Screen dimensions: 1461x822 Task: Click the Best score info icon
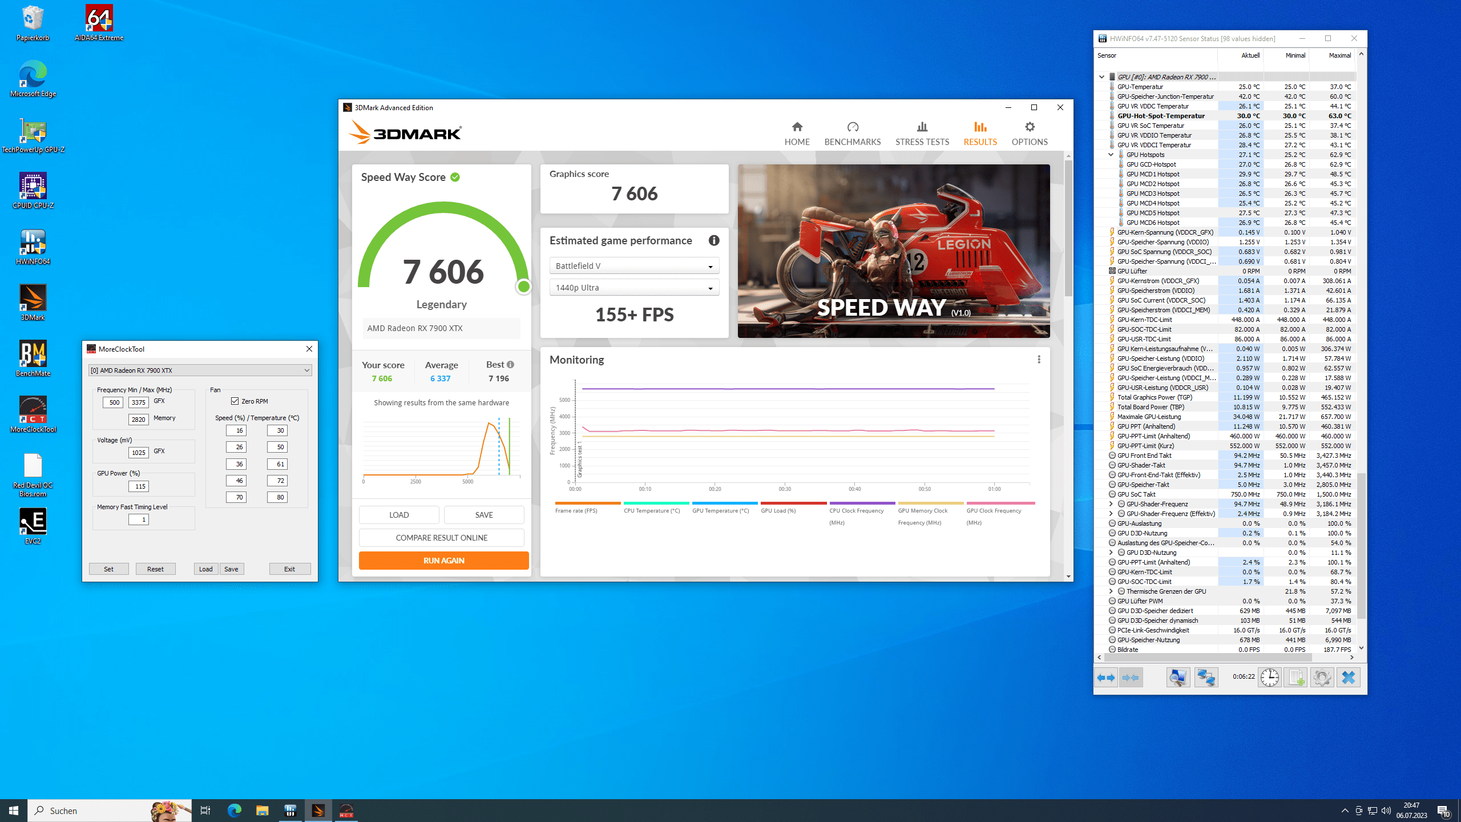click(510, 364)
